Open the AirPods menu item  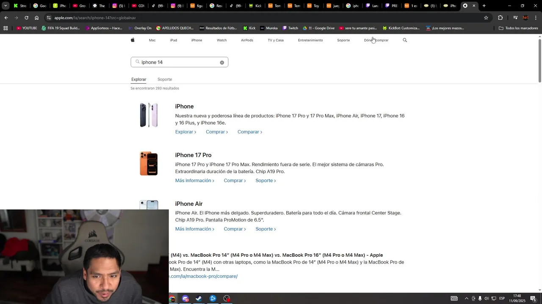tap(247, 40)
